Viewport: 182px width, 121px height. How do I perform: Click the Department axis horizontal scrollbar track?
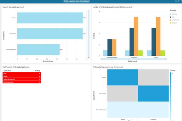134,59
